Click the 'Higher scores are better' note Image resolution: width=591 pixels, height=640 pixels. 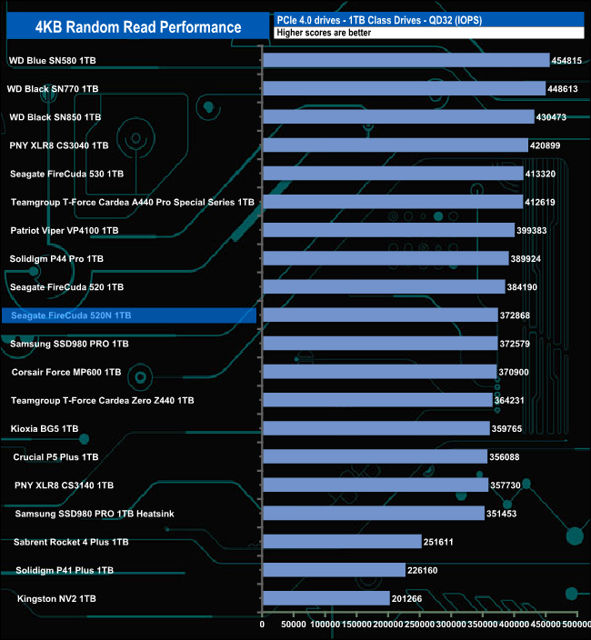click(324, 33)
